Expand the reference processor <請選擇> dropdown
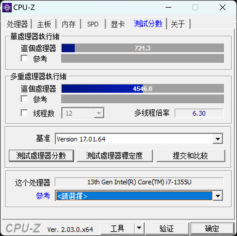The width and height of the screenshot is (237, 236). click(x=218, y=196)
